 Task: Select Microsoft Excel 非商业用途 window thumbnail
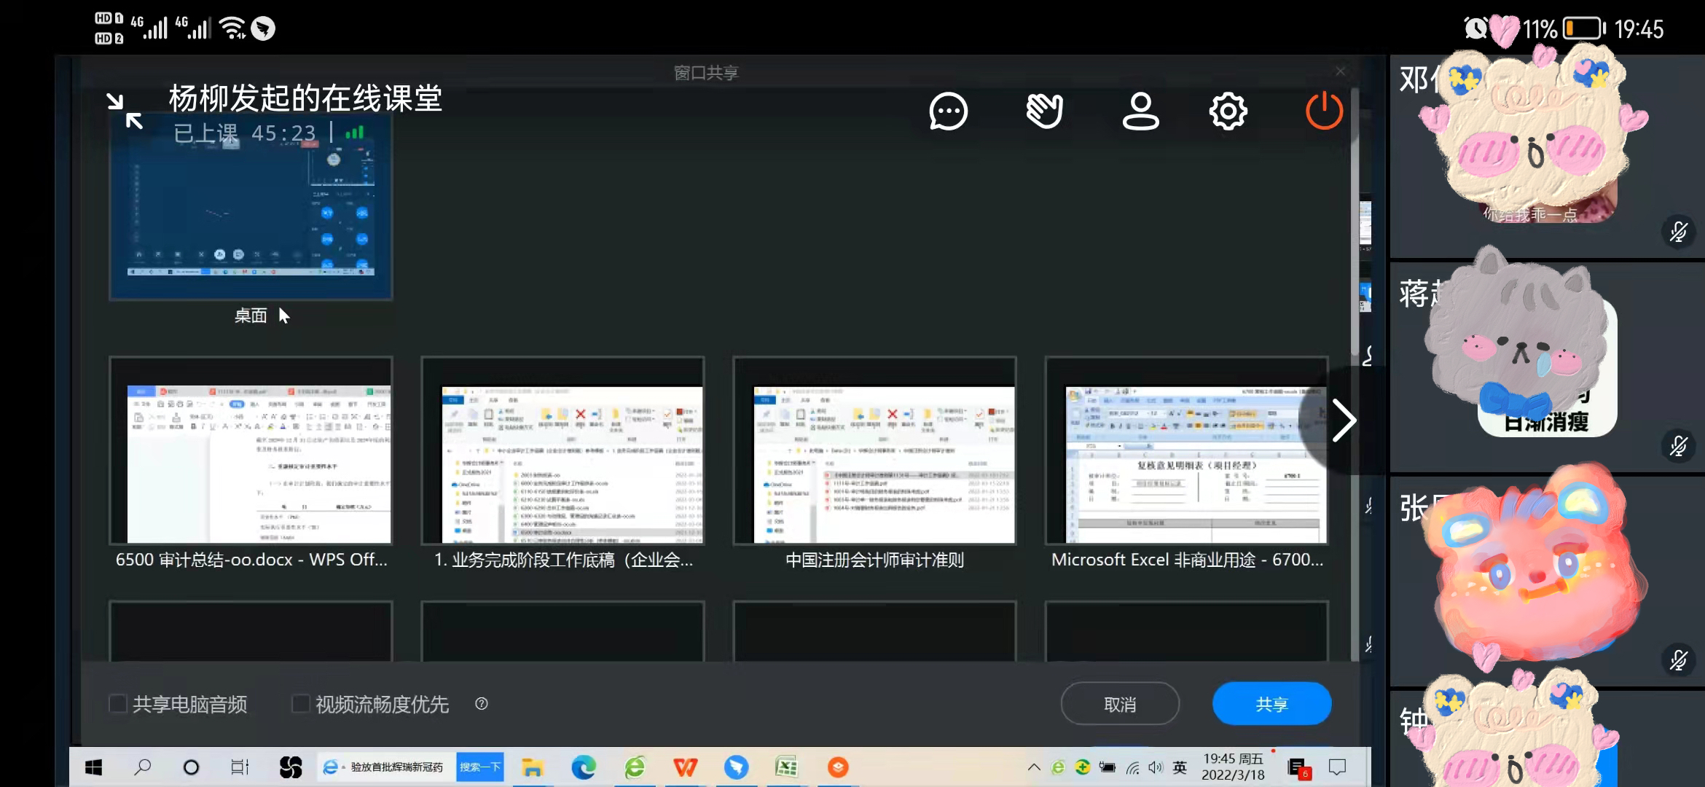1186,451
